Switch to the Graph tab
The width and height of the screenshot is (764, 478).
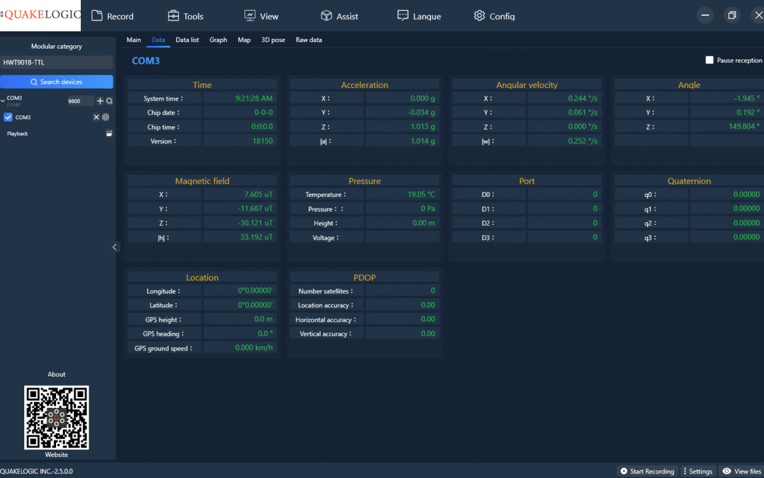click(218, 40)
